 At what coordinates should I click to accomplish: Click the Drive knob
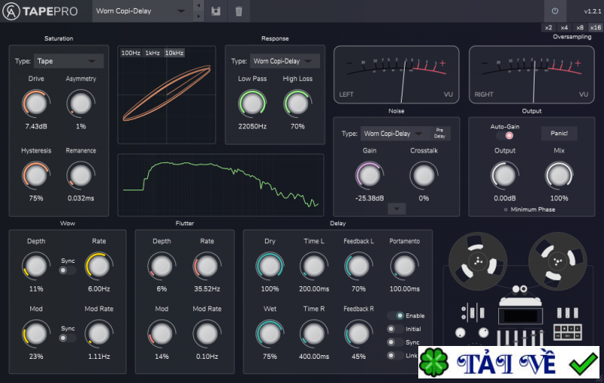pyautogui.click(x=35, y=102)
